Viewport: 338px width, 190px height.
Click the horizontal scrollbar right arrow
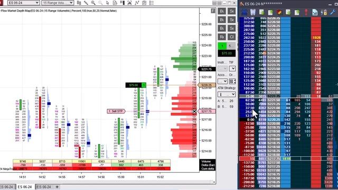214,182
